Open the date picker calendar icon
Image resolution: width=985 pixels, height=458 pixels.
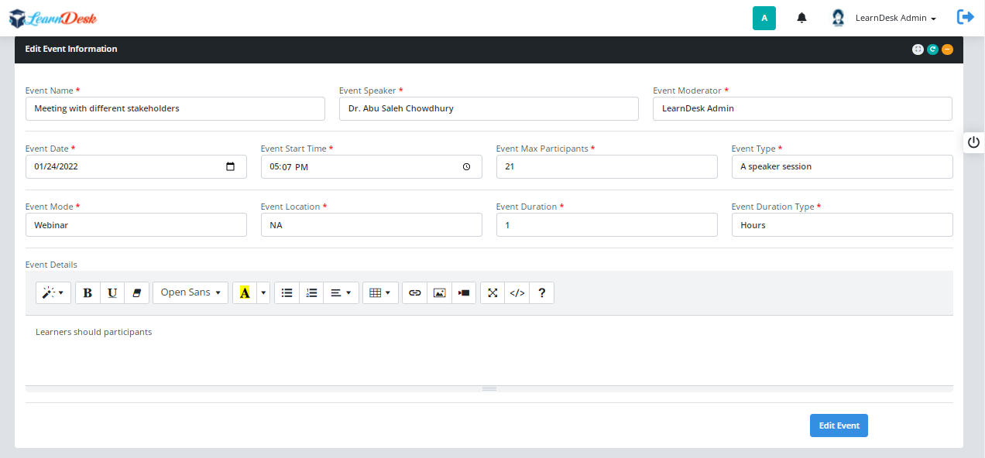click(x=230, y=166)
